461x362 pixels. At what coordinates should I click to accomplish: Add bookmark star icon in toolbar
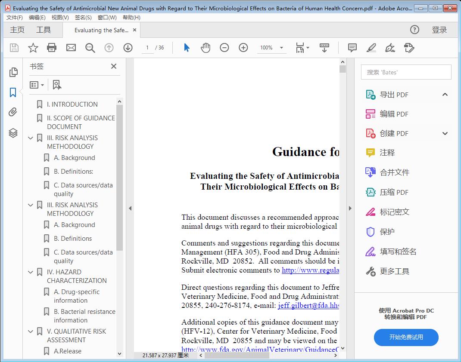coord(33,48)
